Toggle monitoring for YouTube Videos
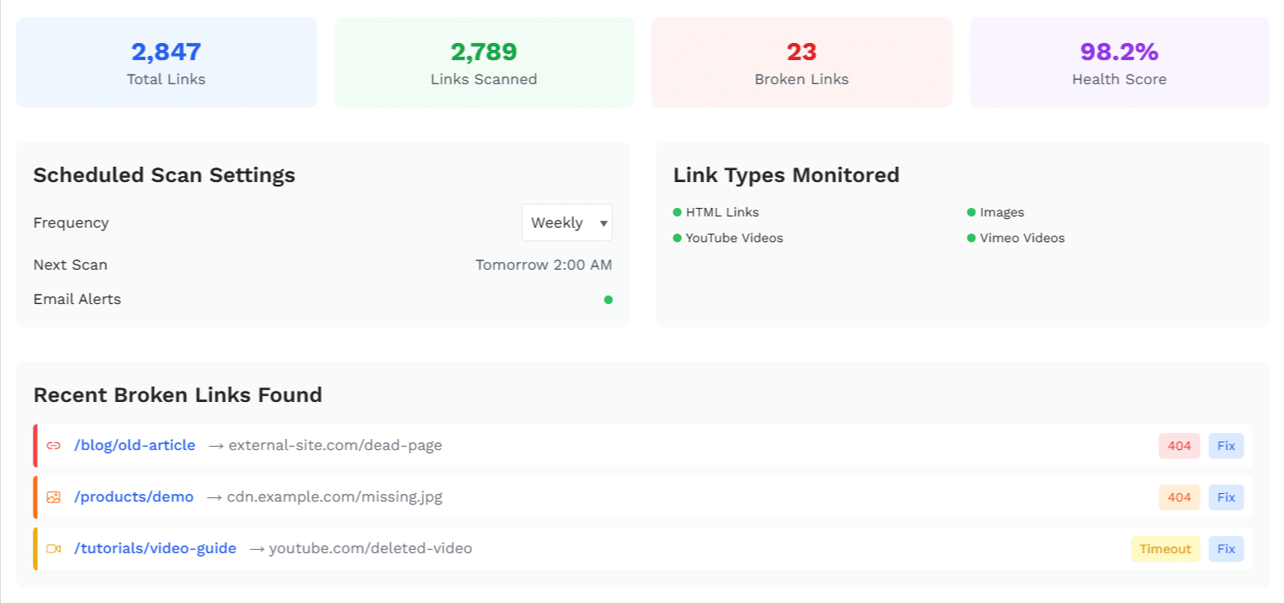This screenshot has height=603, width=1284. point(676,238)
